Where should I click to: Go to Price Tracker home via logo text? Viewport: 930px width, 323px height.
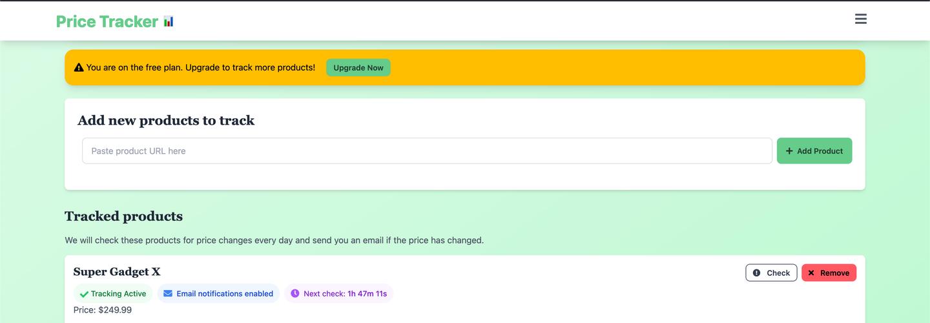(x=107, y=21)
